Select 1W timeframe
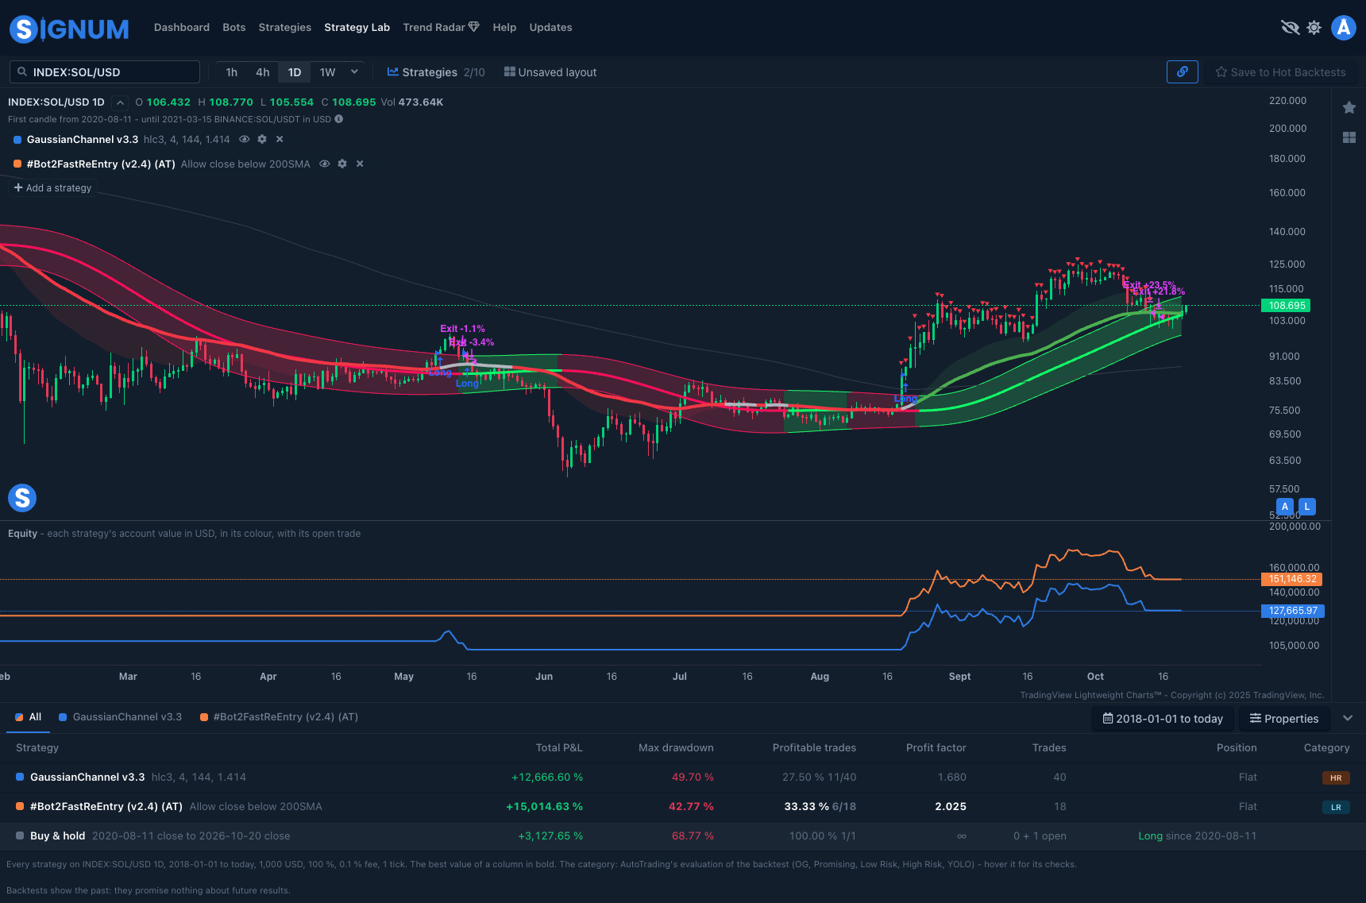Viewport: 1366px width, 903px height. [x=328, y=72]
